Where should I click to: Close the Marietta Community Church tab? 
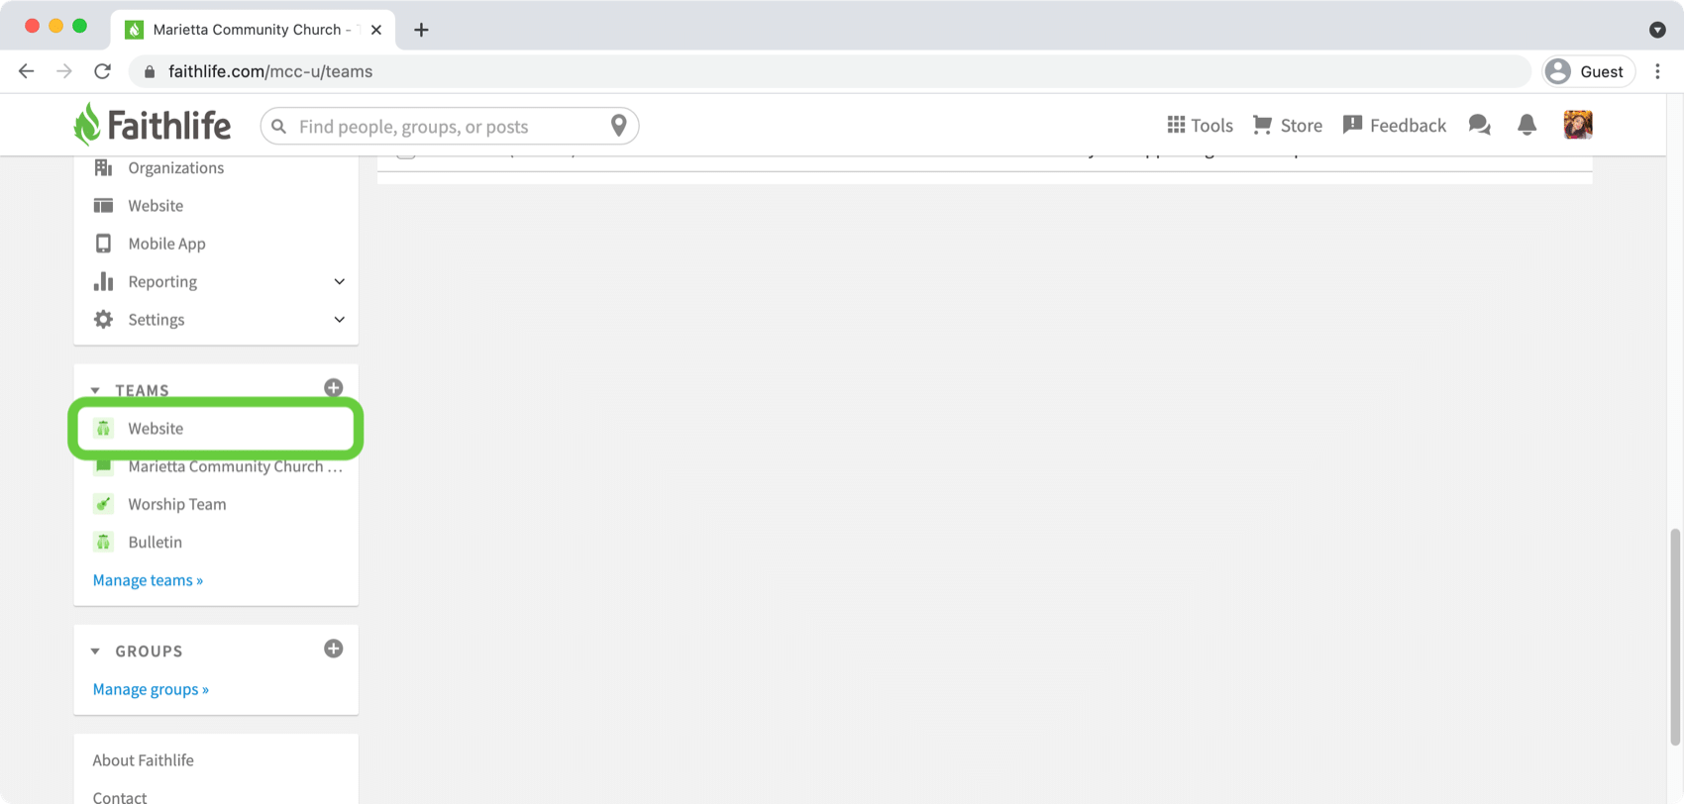pos(376,30)
